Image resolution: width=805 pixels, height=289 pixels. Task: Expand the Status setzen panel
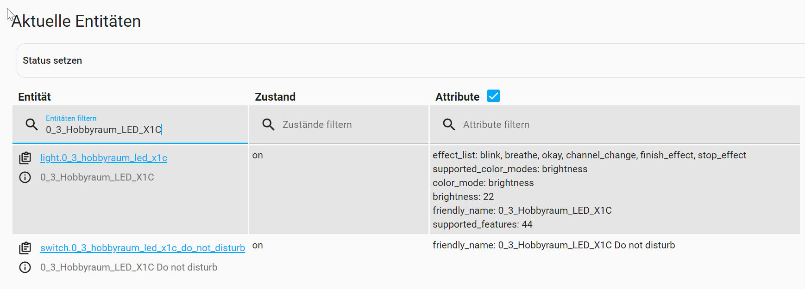pos(52,60)
